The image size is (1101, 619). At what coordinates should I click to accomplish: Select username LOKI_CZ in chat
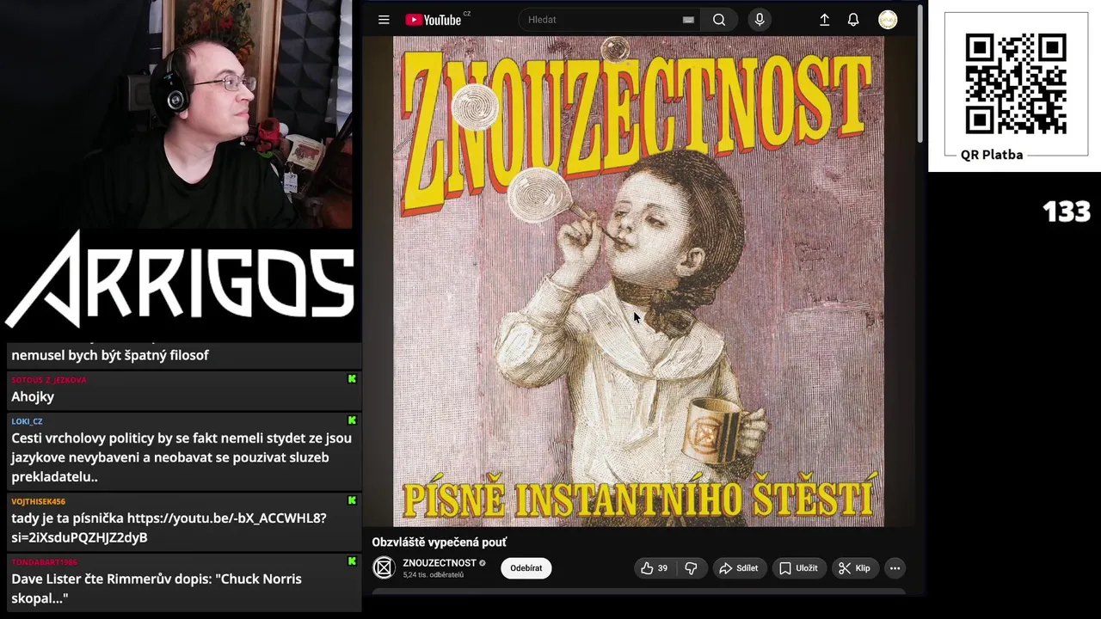27,421
